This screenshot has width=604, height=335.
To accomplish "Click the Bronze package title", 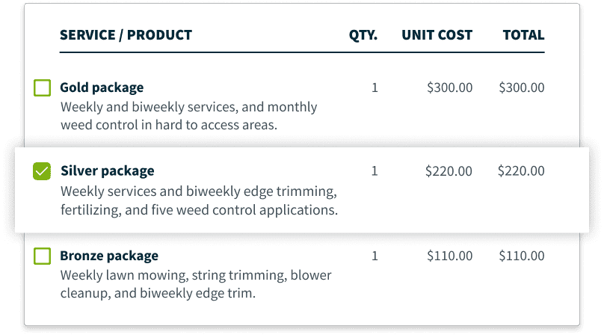I will 109,256.
